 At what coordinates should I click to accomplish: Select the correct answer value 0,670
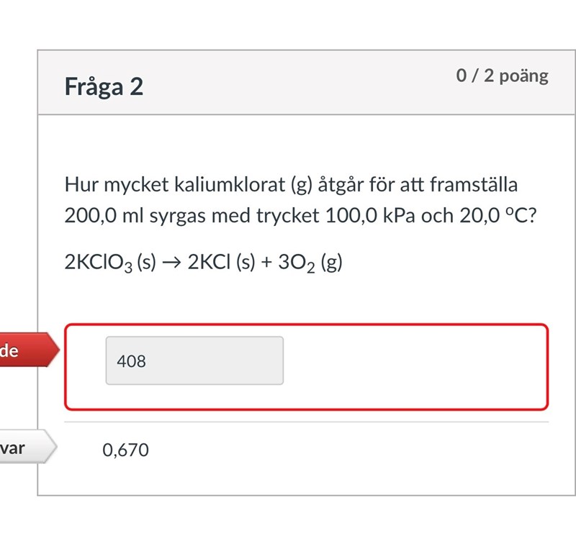pos(126,450)
